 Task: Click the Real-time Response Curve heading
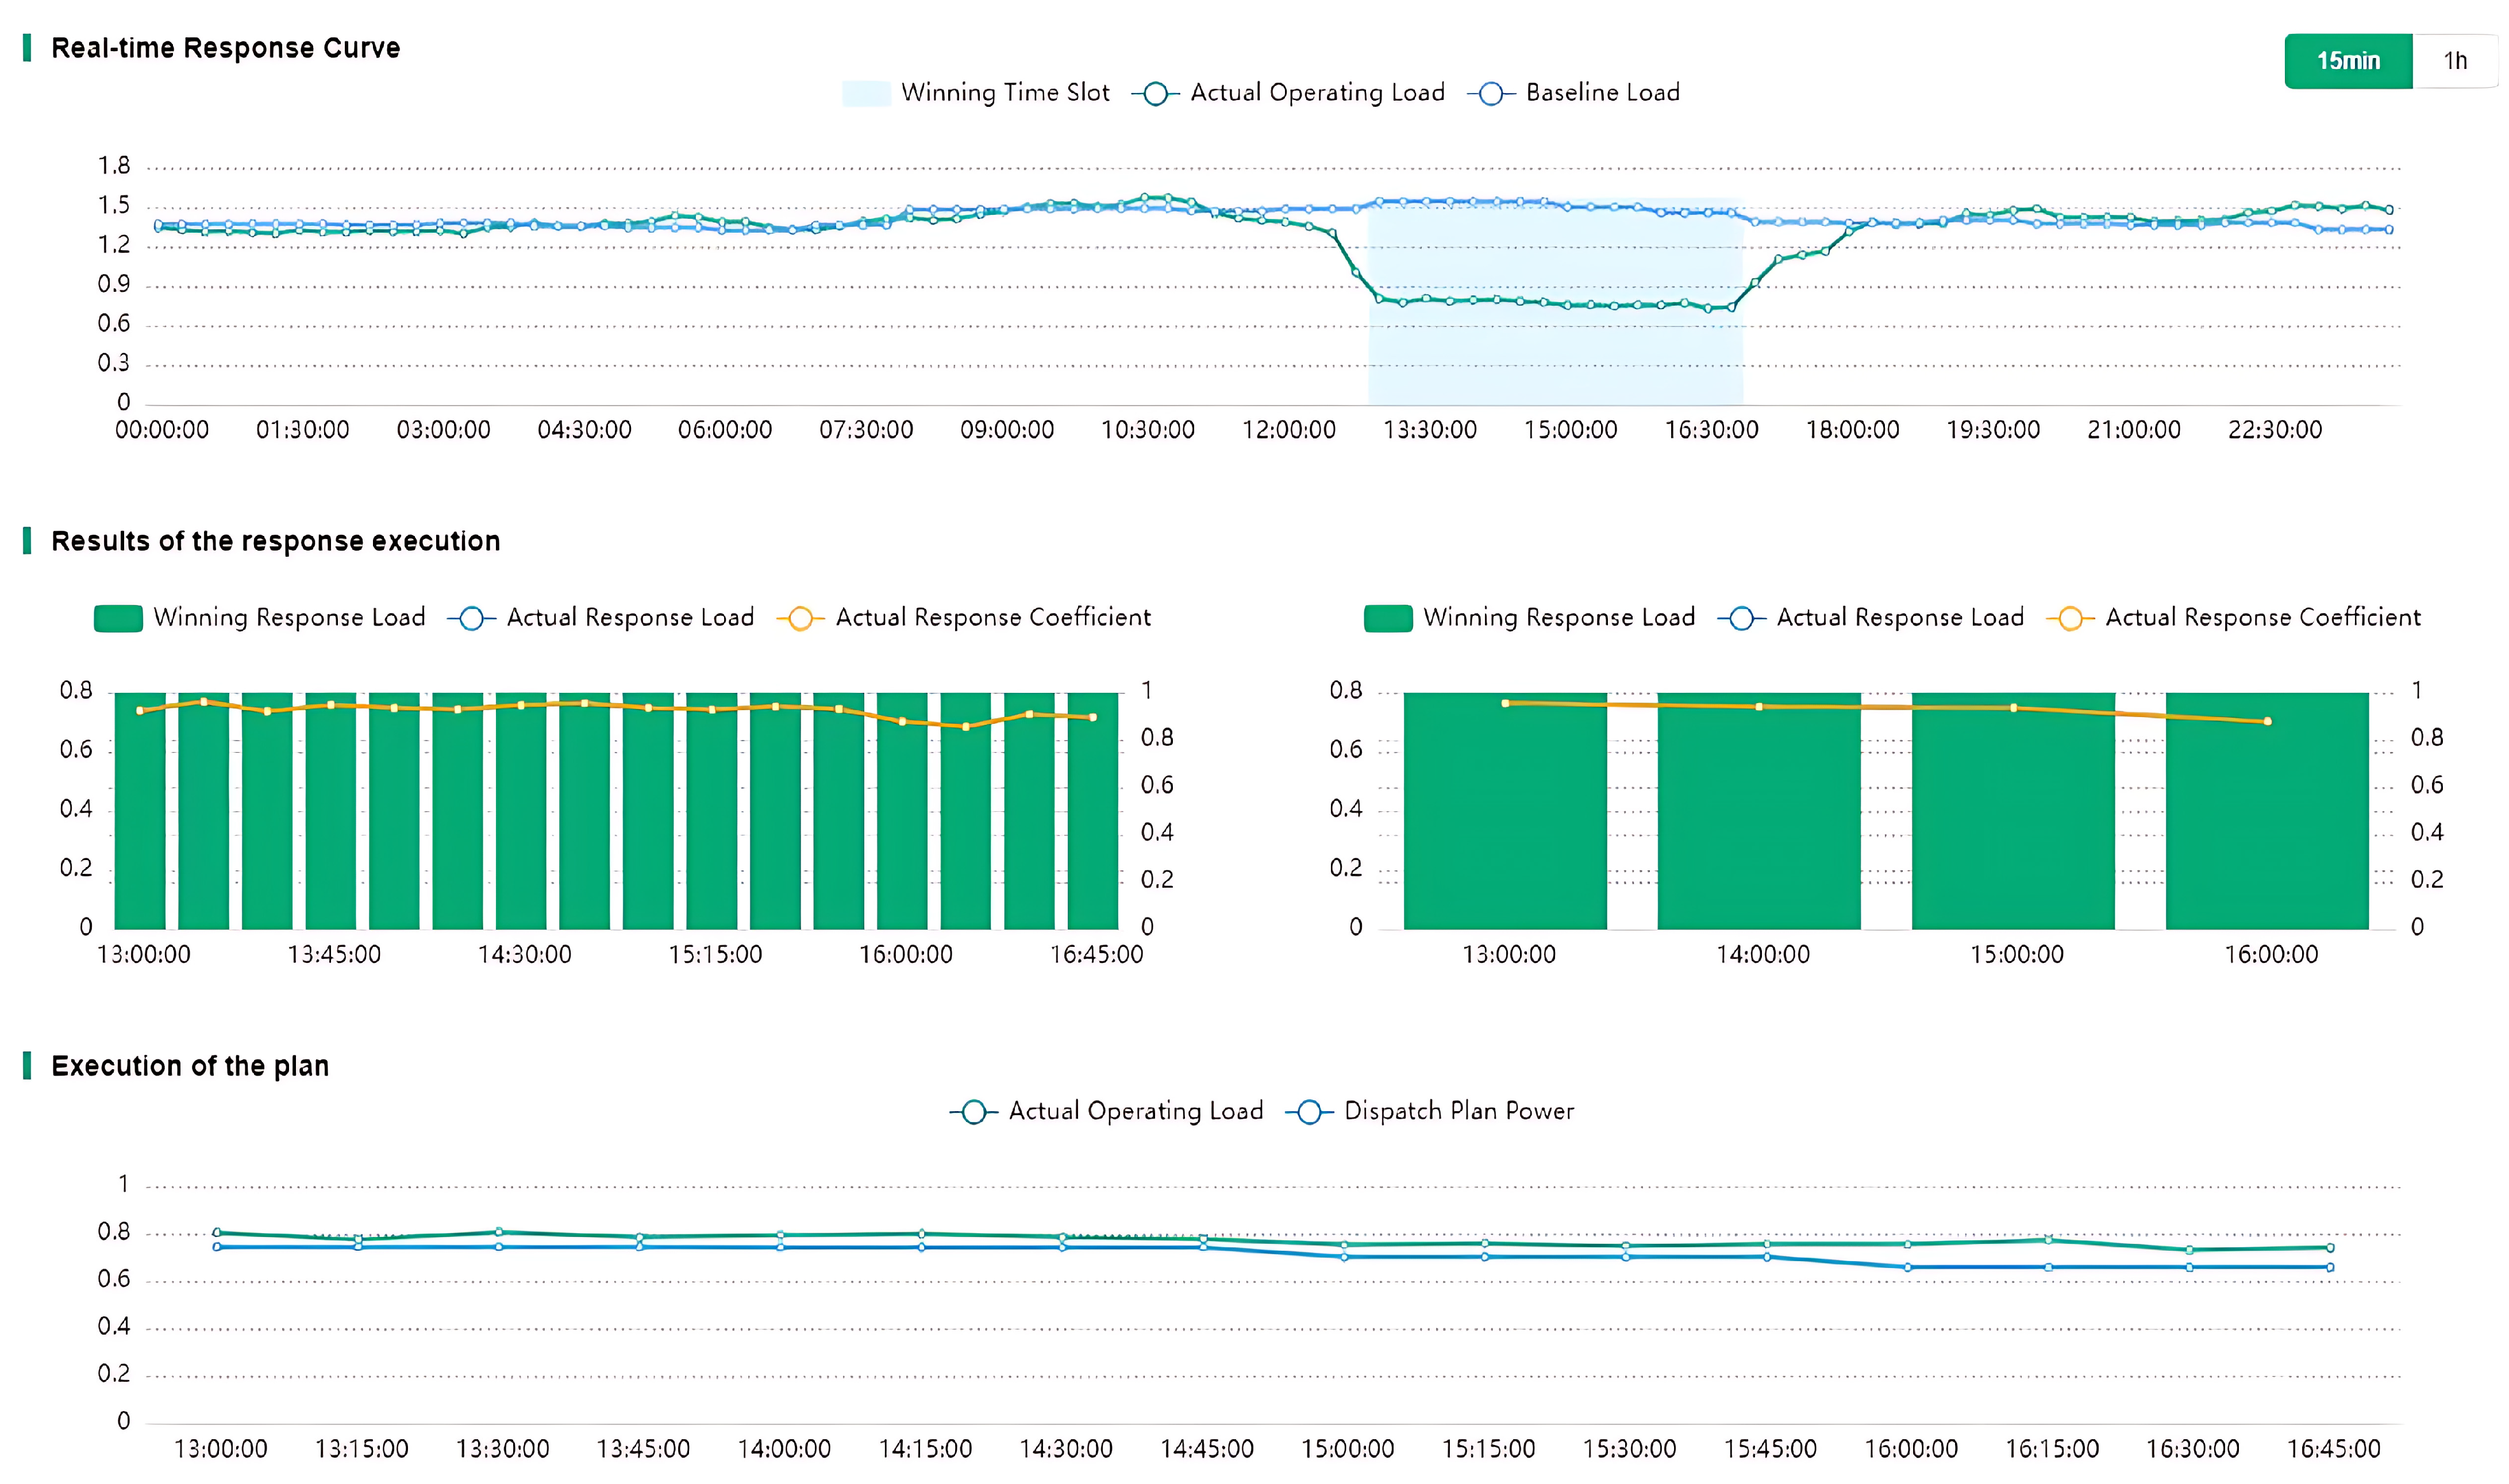225,48
